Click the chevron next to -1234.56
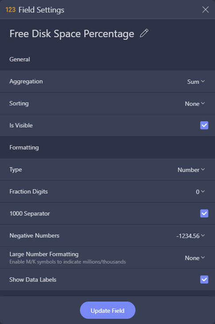 (x=203, y=236)
